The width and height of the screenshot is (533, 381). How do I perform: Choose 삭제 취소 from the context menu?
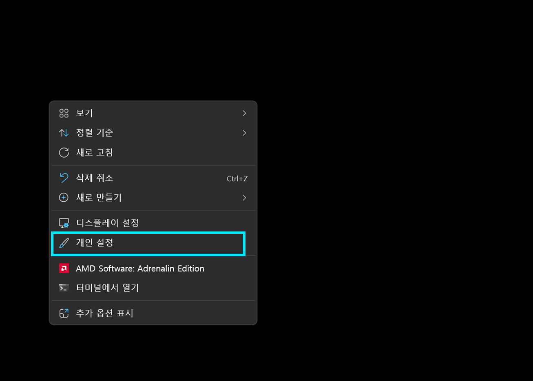(153, 178)
